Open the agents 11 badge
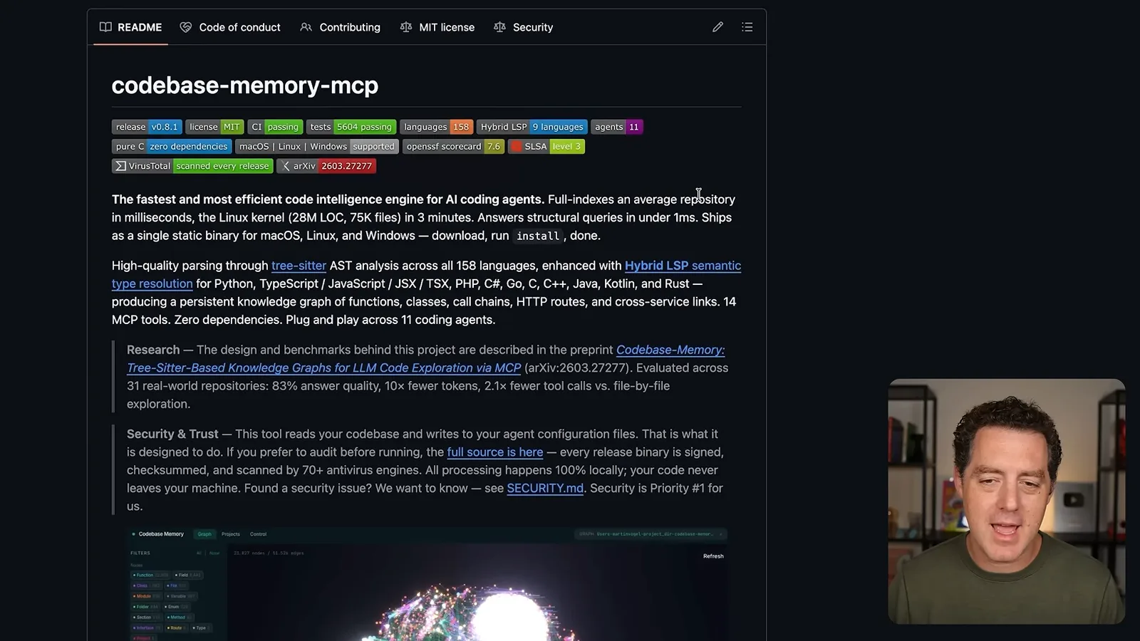Image resolution: width=1140 pixels, height=641 pixels. click(x=616, y=127)
